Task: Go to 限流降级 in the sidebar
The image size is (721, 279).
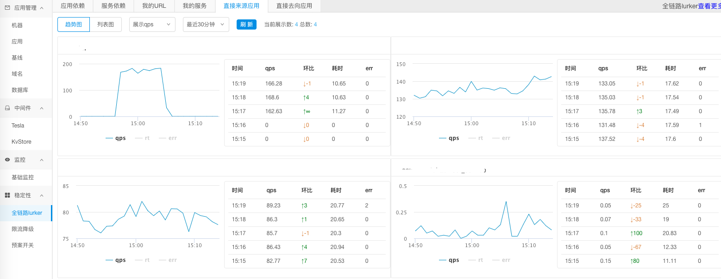Action: 23,229
